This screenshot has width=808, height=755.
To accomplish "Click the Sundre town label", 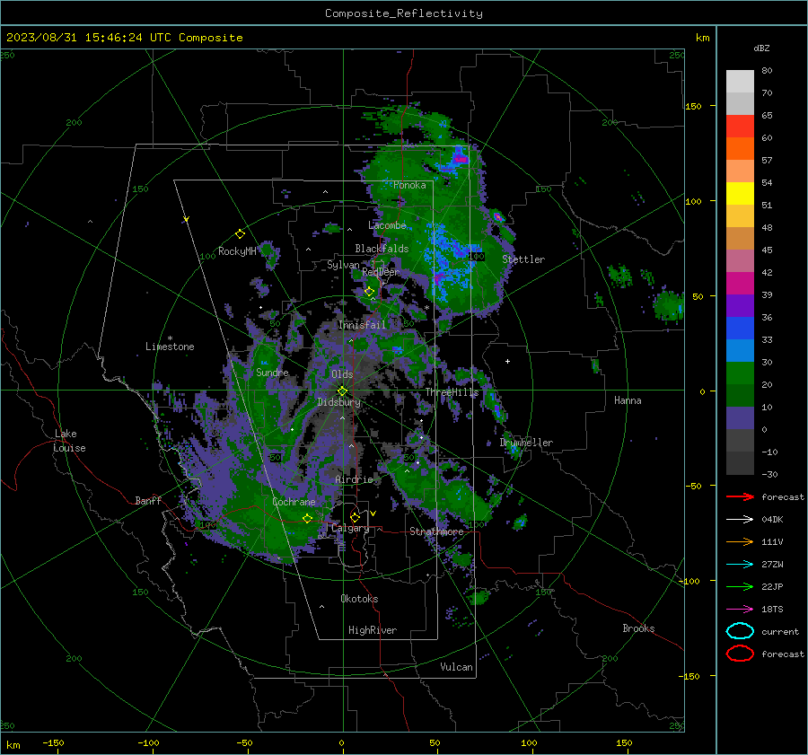I will click(272, 372).
